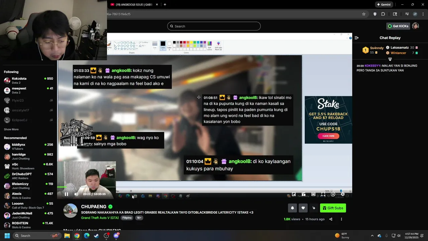Pause the video with the player pause button
The height and width of the screenshot is (241, 428).
click(66, 194)
